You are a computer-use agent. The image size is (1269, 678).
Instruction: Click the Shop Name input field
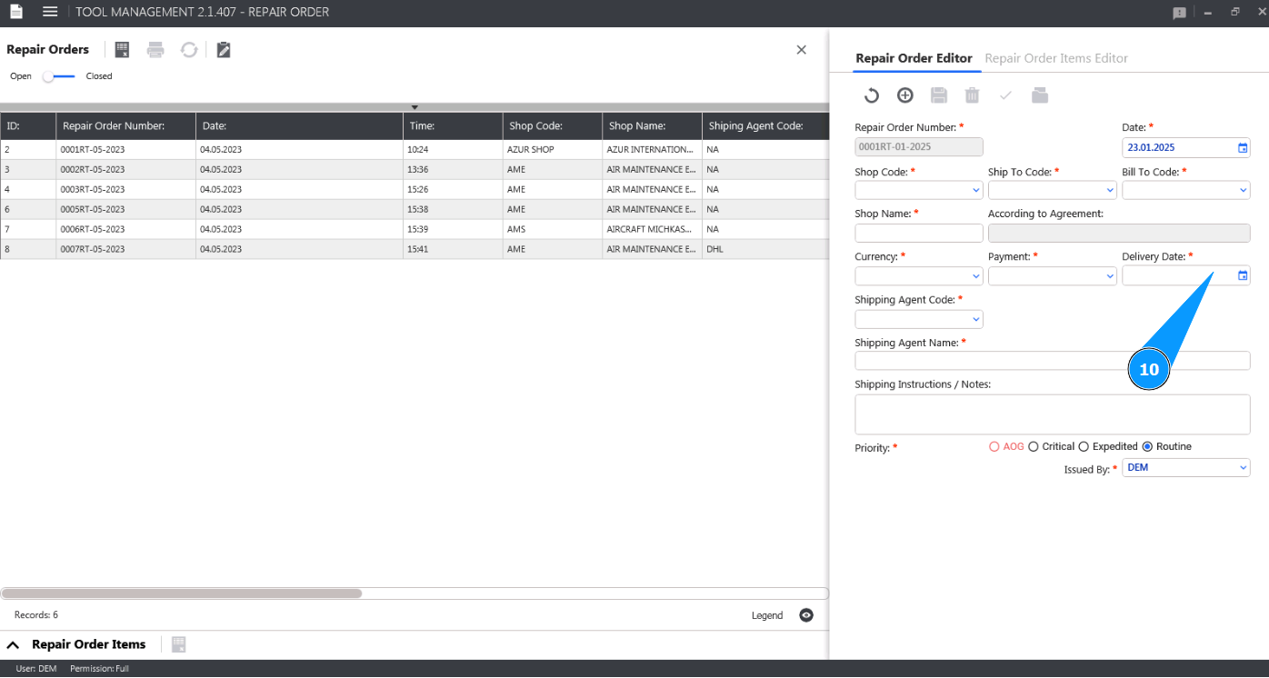point(919,233)
